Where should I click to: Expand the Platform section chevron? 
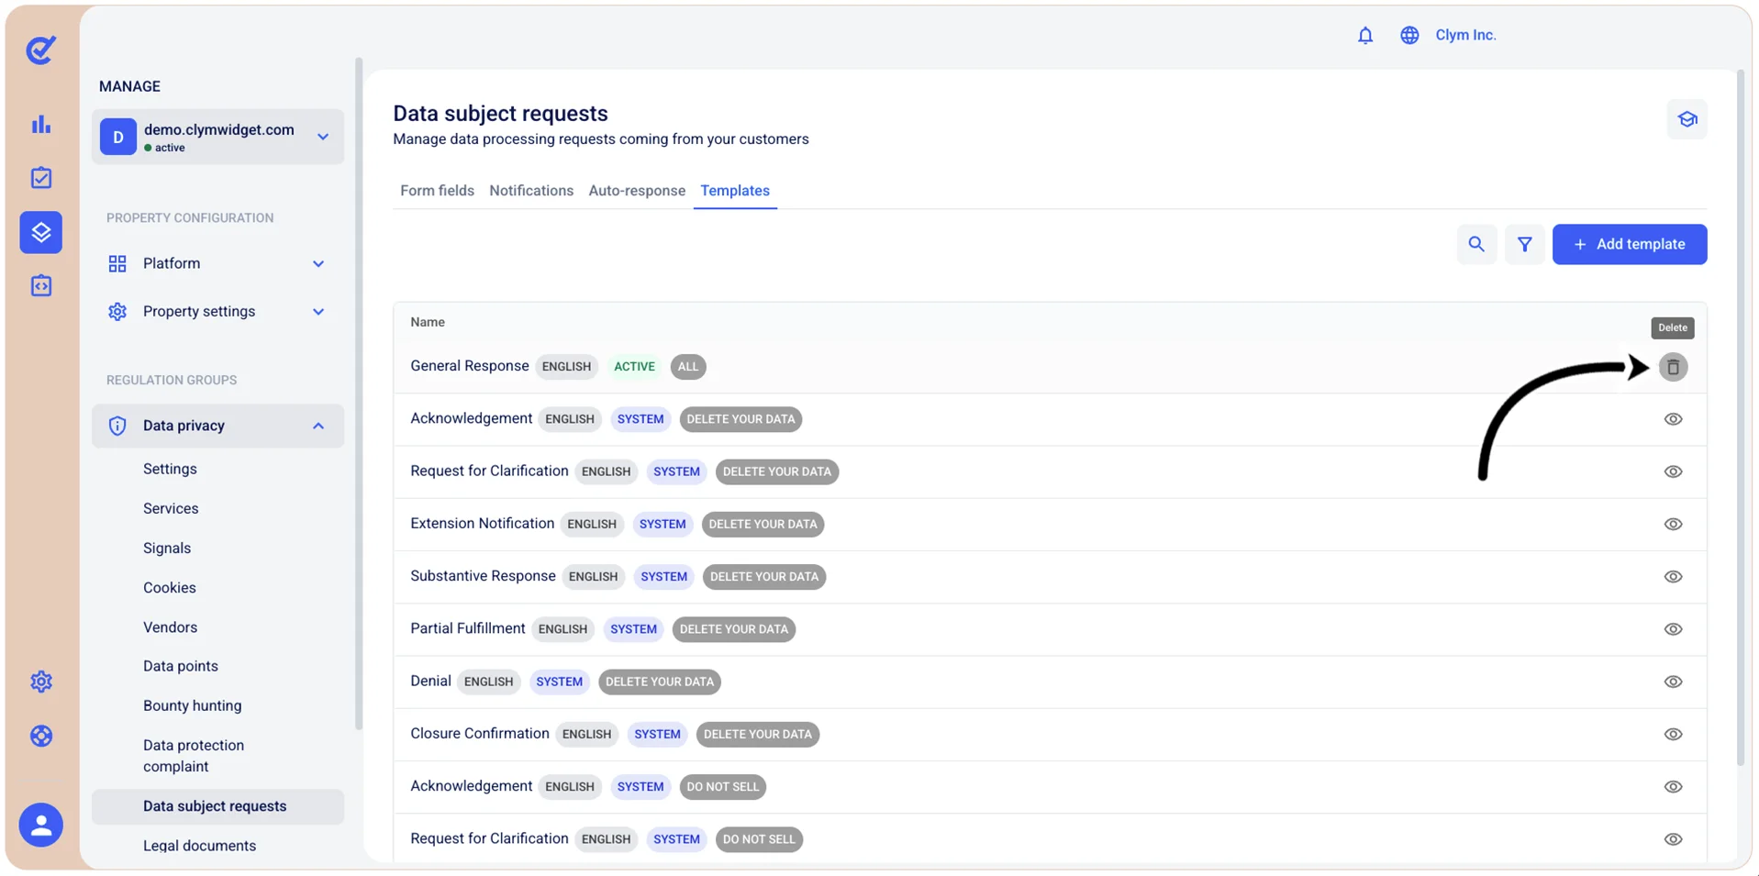pyautogui.click(x=318, y=264)
